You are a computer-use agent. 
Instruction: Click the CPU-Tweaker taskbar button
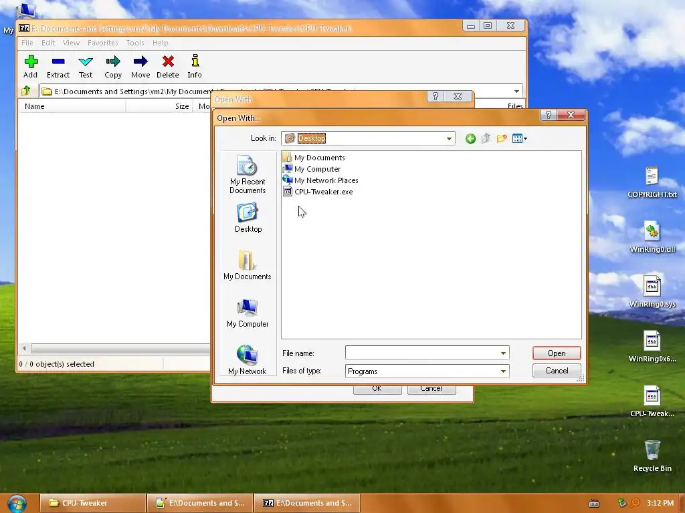click(x=93, y=503)
